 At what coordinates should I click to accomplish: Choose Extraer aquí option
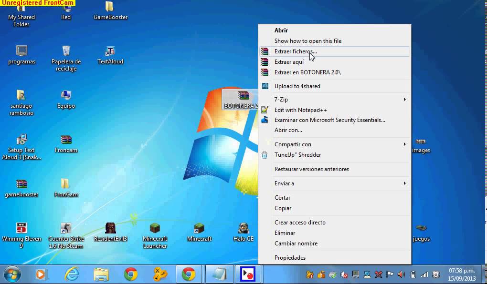[335, 62]
